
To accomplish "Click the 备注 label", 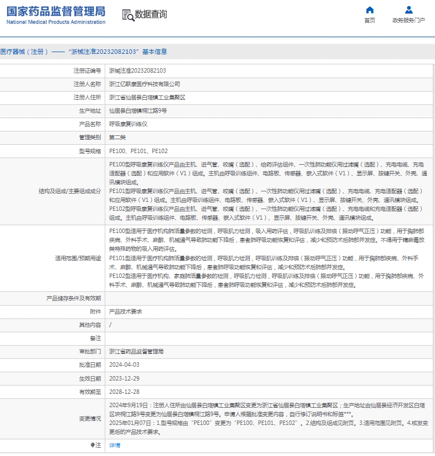I will pyautogui.click(x=96, y=338).
